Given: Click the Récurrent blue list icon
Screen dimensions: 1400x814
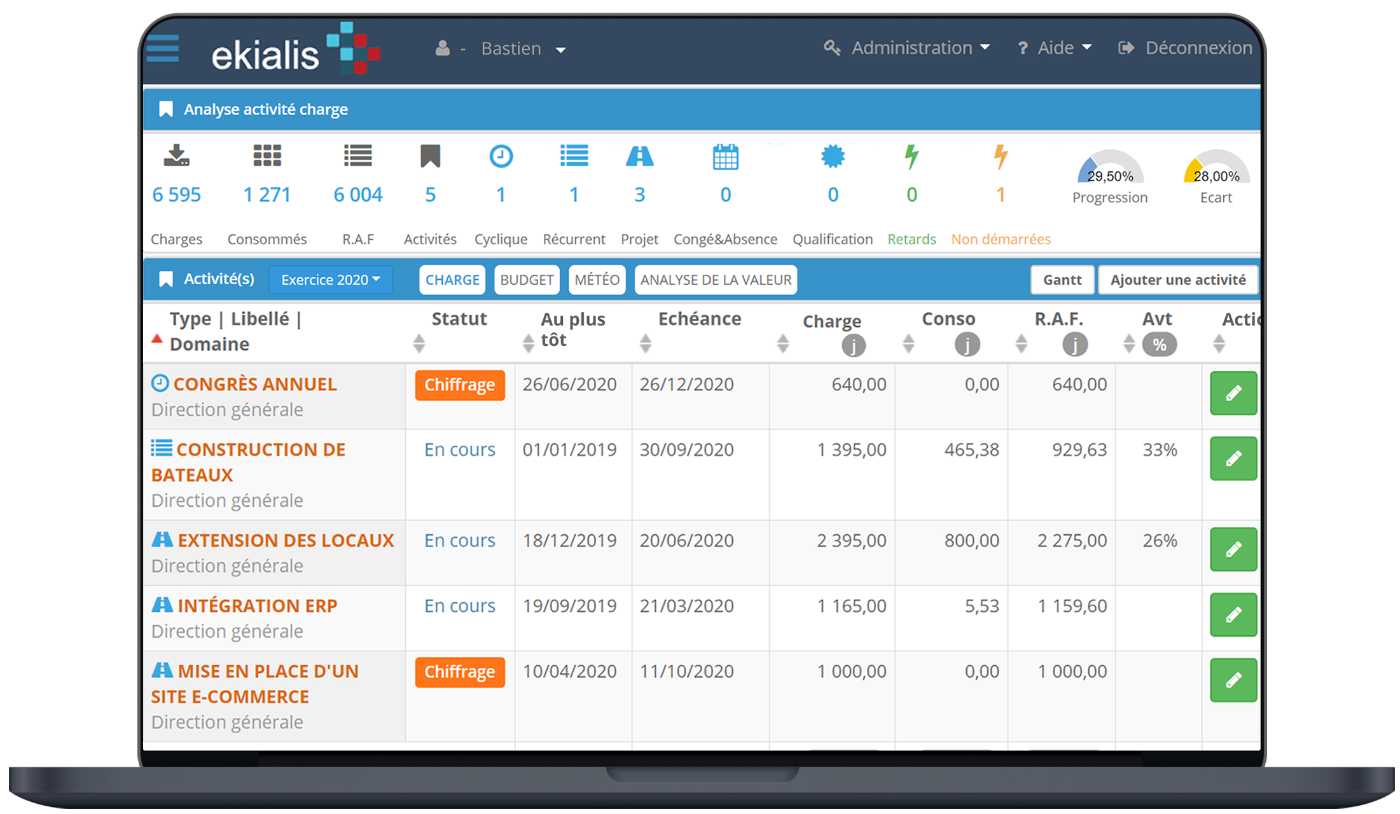Looking at the screenshot, I should pos(574,155).
